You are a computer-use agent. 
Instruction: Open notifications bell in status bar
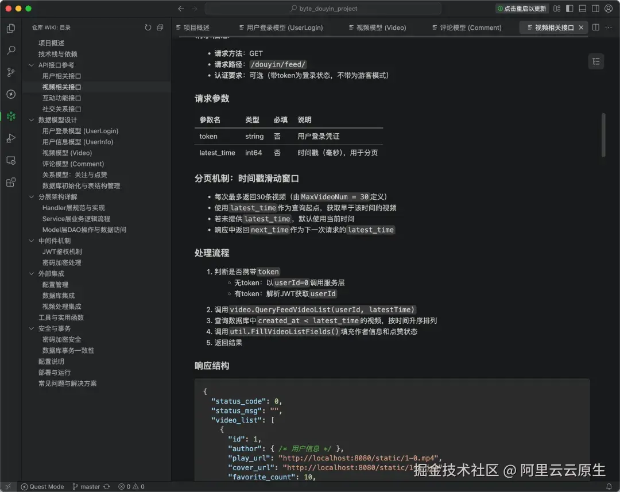tap(609, 486)
